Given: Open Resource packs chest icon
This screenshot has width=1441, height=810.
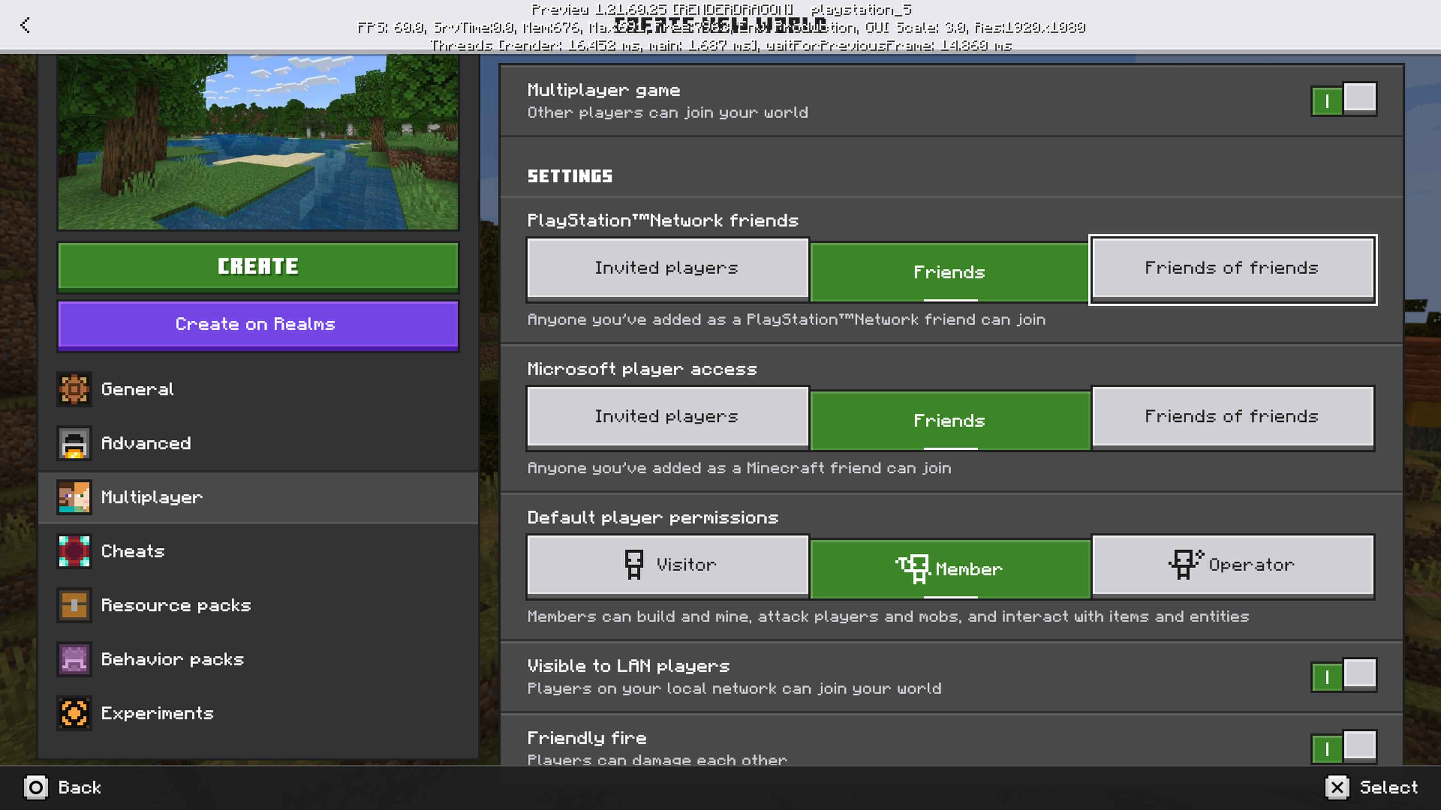Looking at the screenshot, I should tap(74, 605).
